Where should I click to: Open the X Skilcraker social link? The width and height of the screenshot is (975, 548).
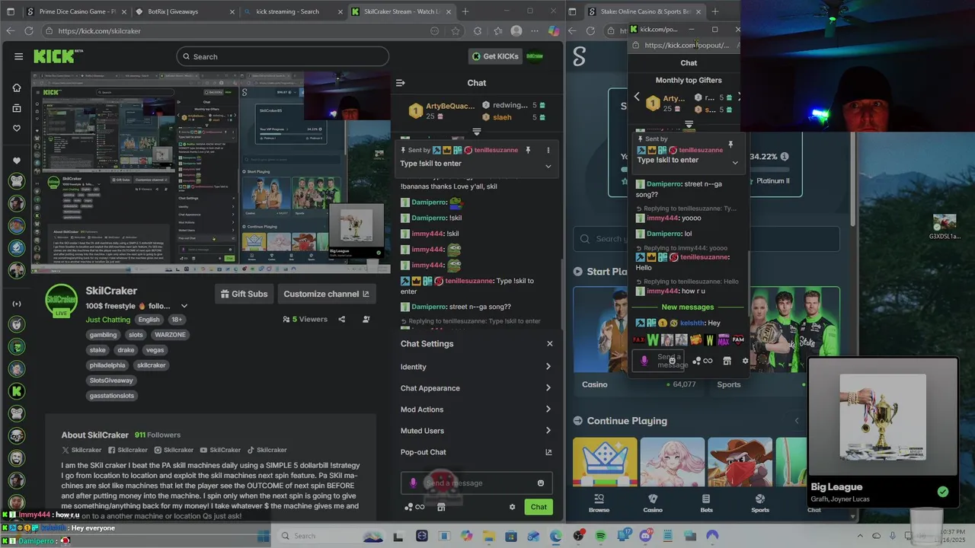point(82,450)
